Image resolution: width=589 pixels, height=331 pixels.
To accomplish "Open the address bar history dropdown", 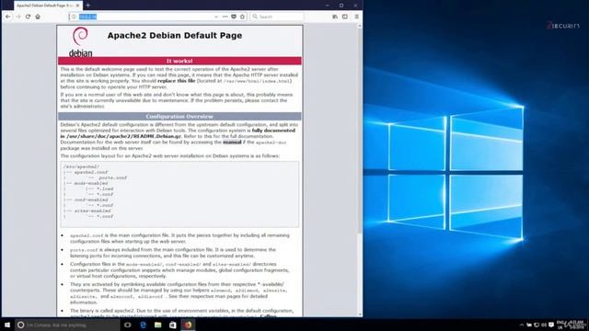I will click(216, 17).
